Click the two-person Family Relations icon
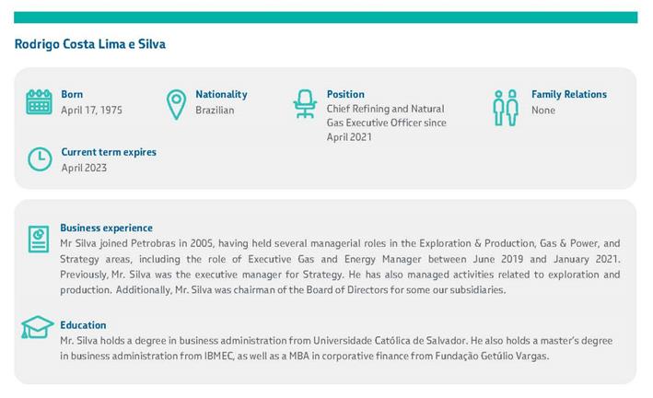The image size is (653, 398). click(x=506, y=108)
